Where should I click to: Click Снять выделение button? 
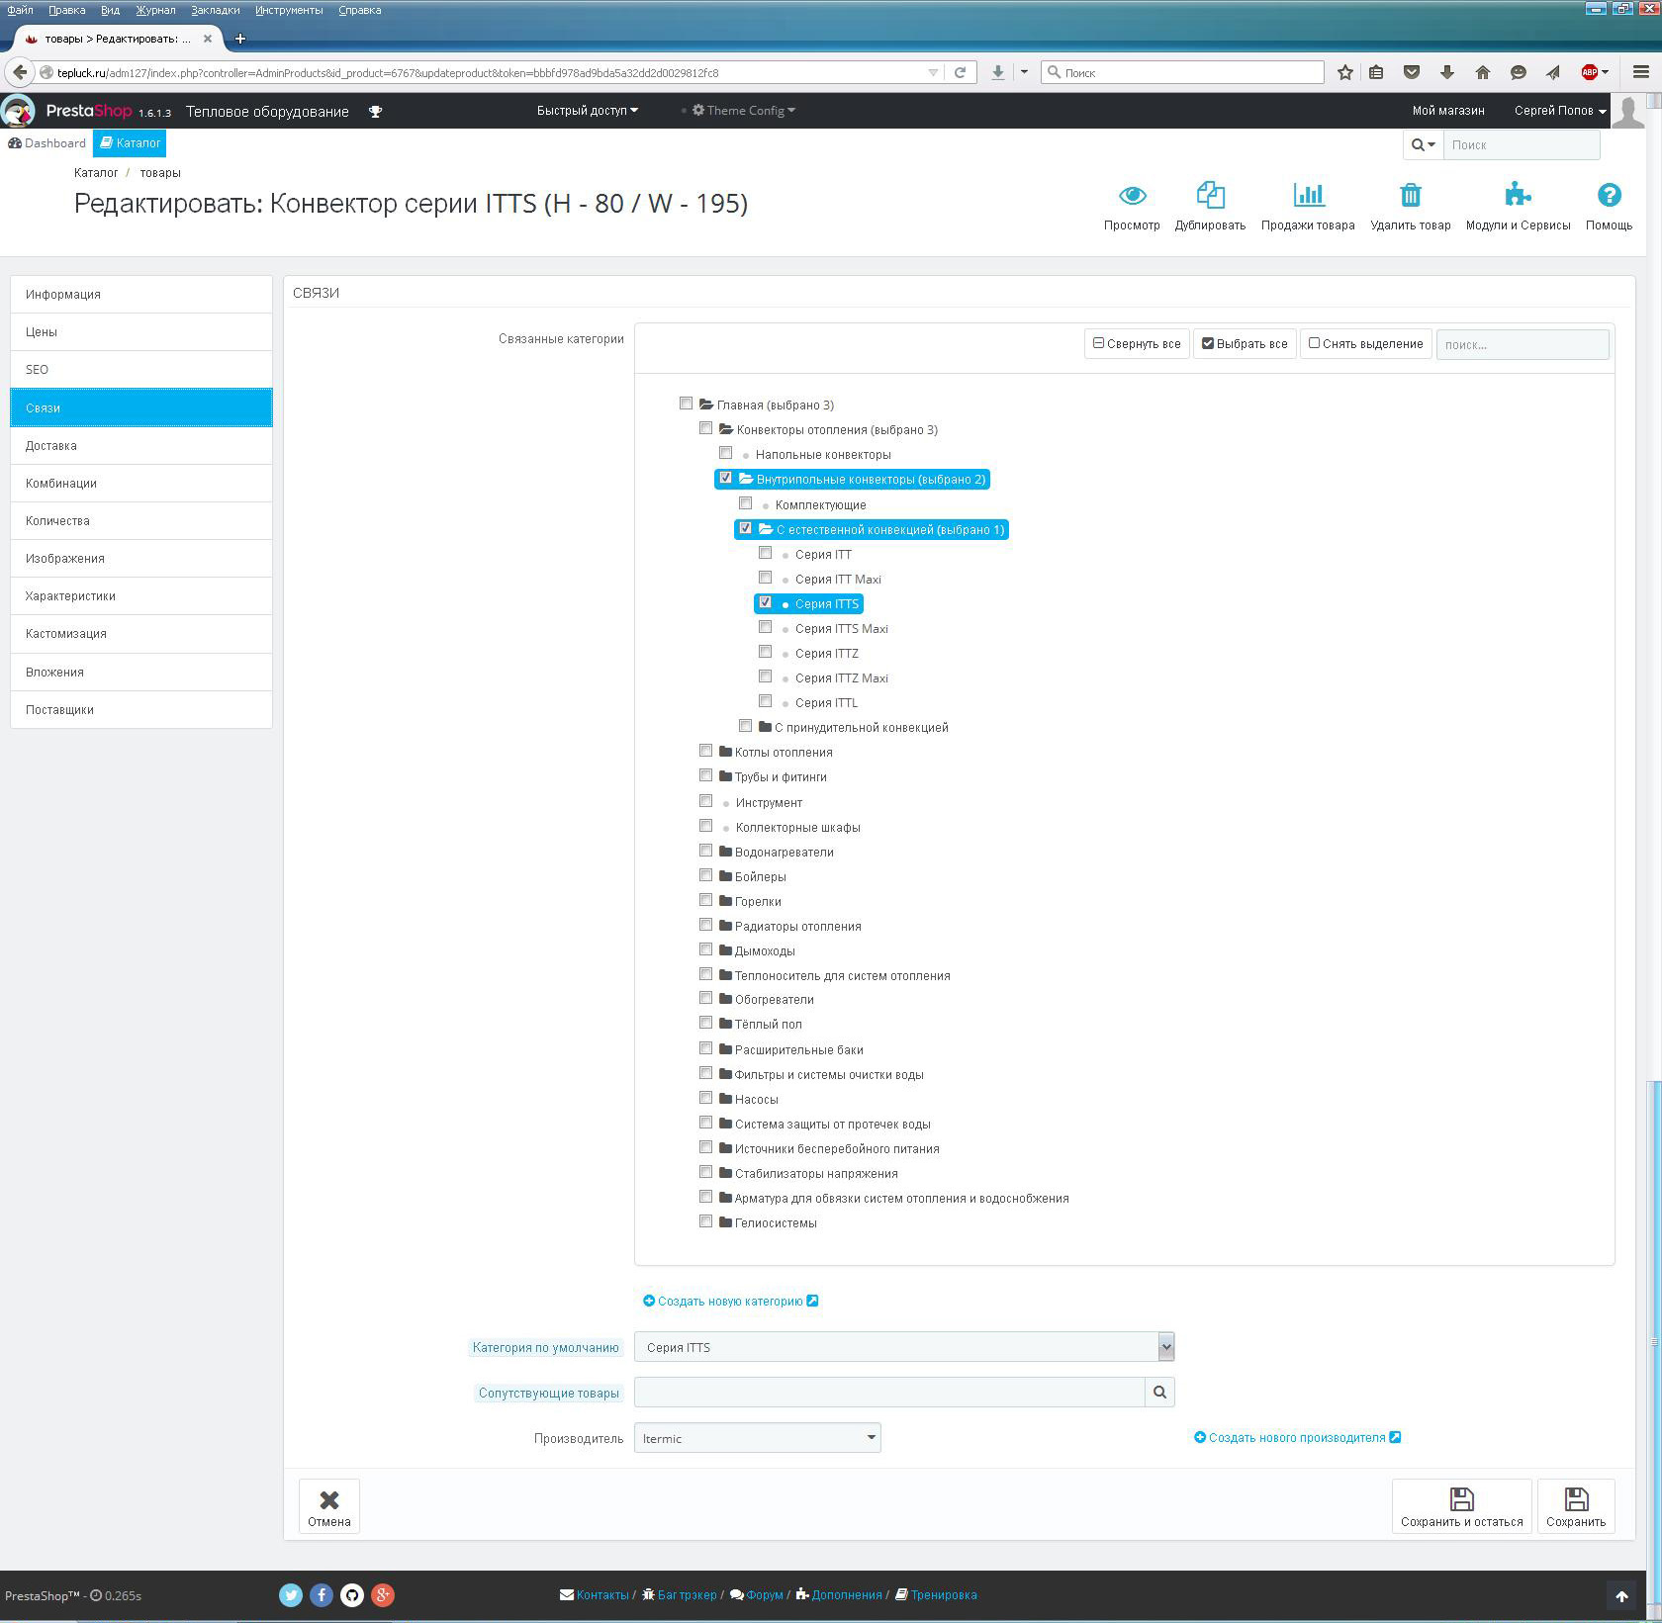[1365, 344]
